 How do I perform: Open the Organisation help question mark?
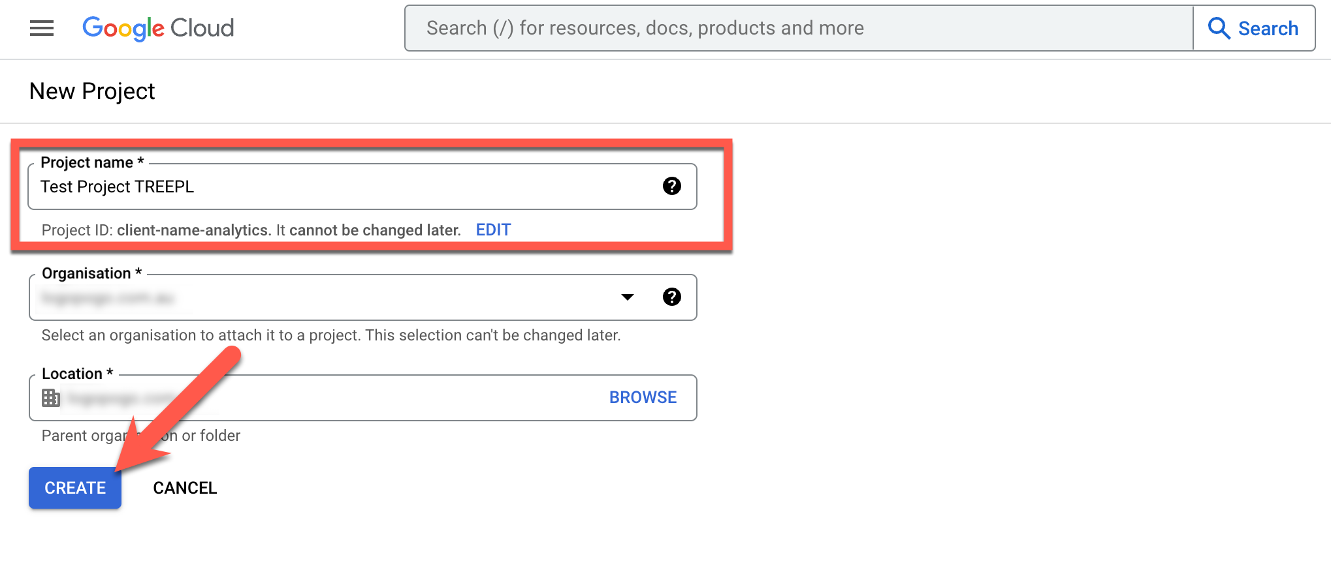pyautogui.click(x=671, y=297)
